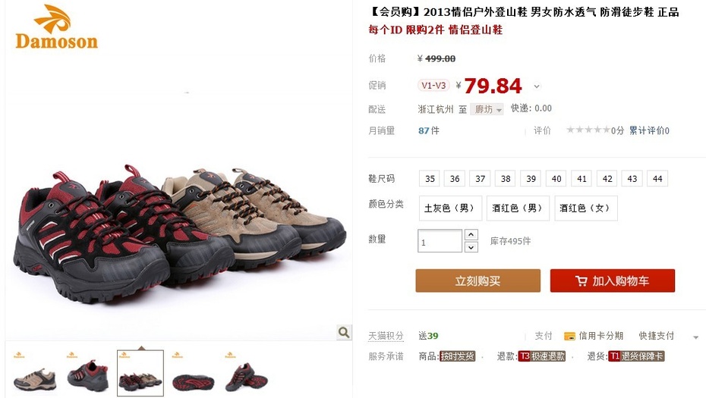Image resolution: width=706 pixels, height=398 pixels.
Task: Click the star rating icons
Action: 588,130
